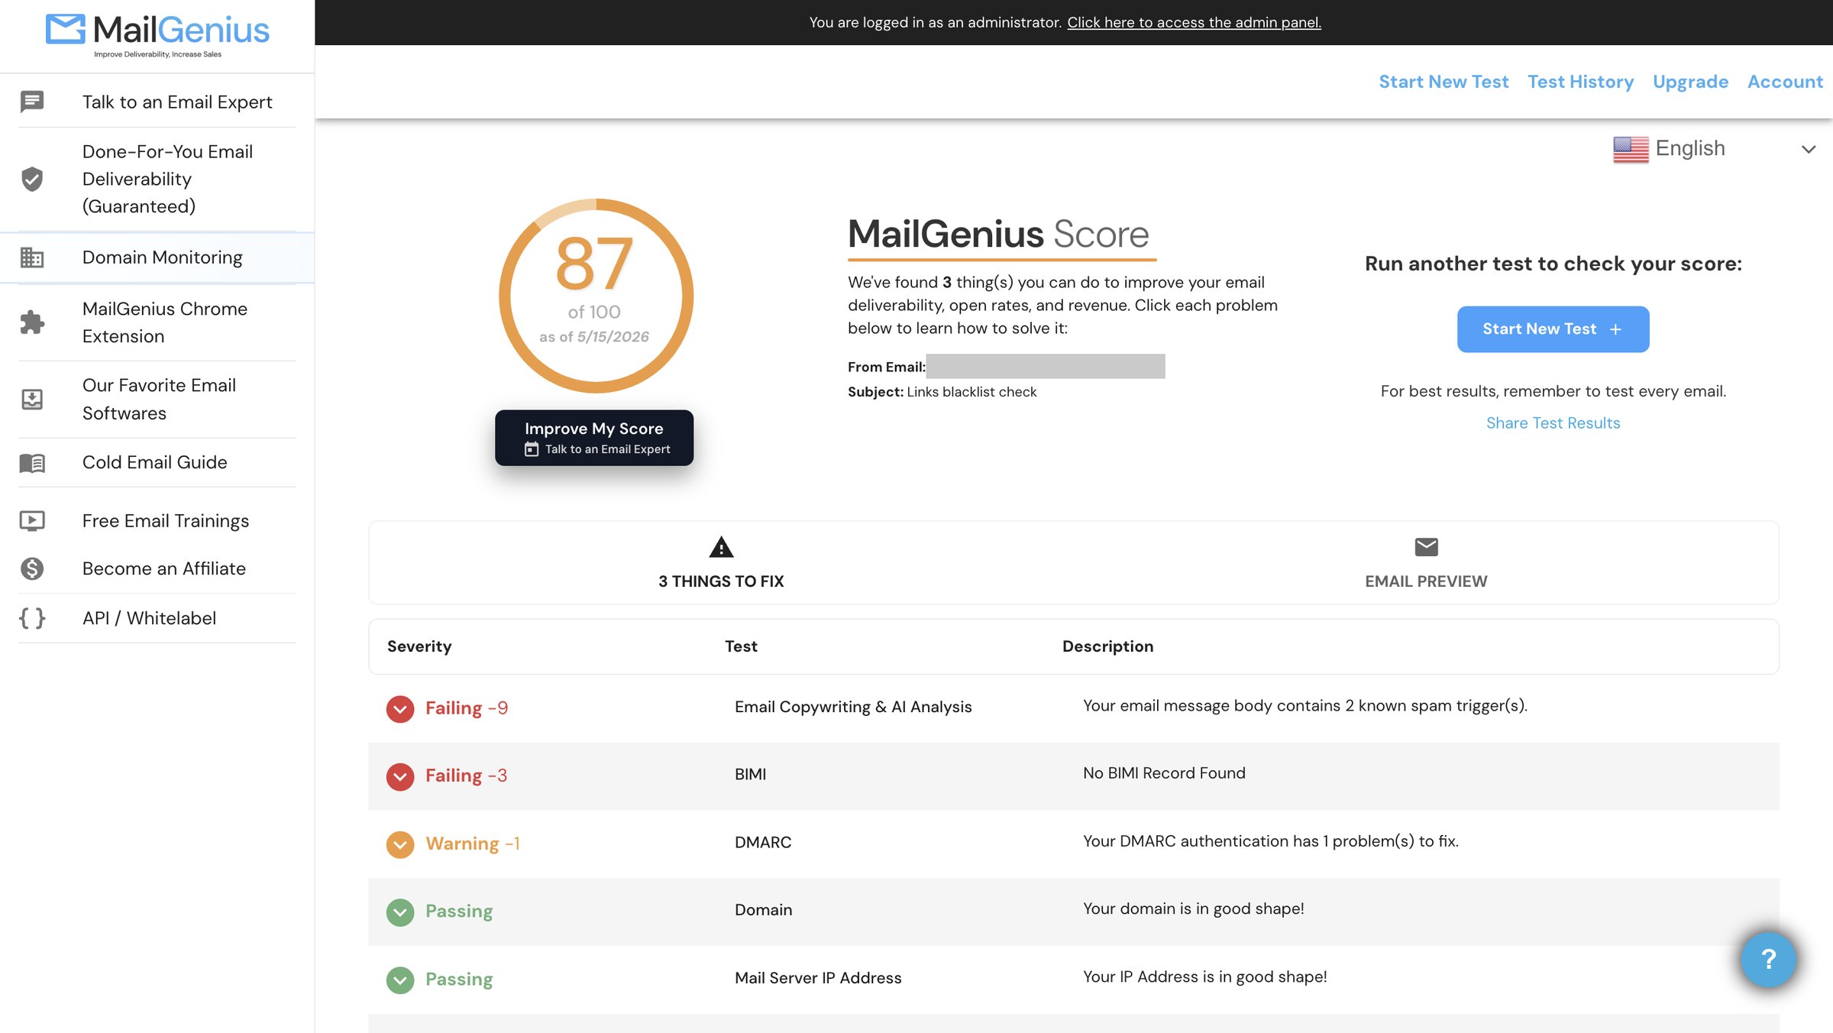This screenshot has height=1033, width=1833.
Task: Click the Email Copywriting & AI Analysis test name
Action: point(853,707)
